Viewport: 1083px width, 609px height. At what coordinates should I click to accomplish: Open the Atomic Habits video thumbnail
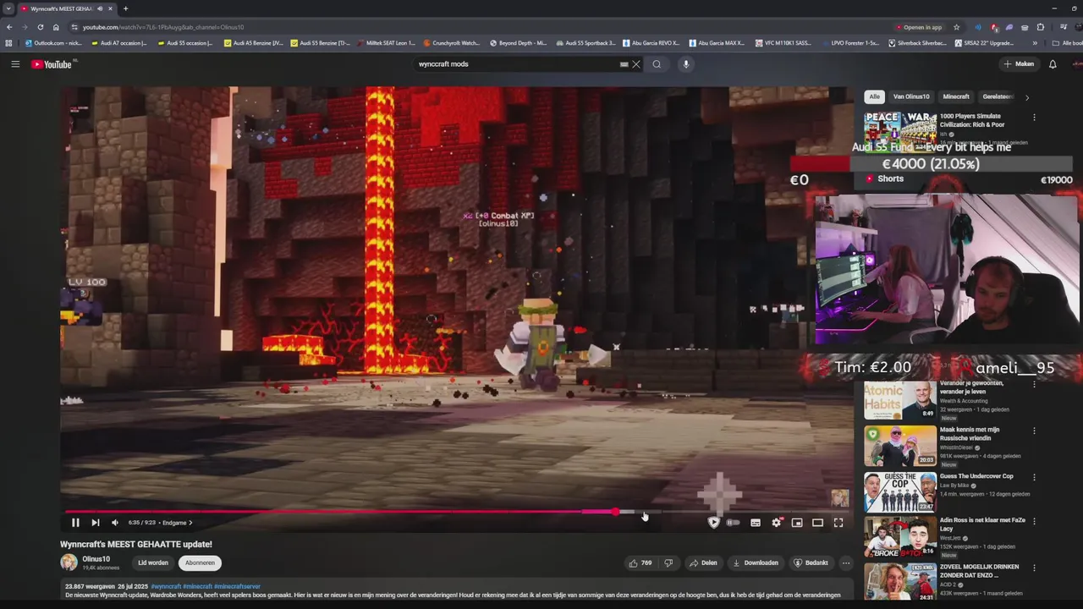[899, 401]
